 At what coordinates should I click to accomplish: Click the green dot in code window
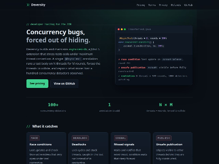pos(125,29)
